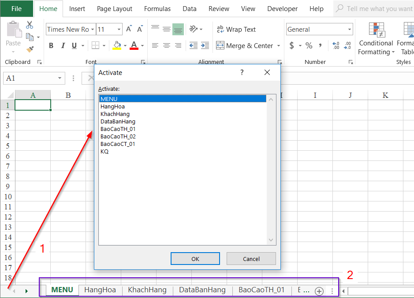This screenshot has height=298, width=414.
Task: Apply the yellow Fill Color bucket
Action: point(117,45)
